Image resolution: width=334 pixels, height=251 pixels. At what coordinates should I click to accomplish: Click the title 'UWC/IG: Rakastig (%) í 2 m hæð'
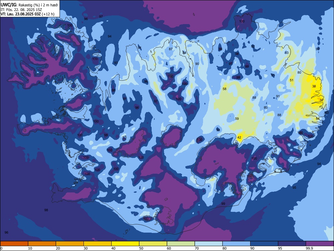(29, 5)
